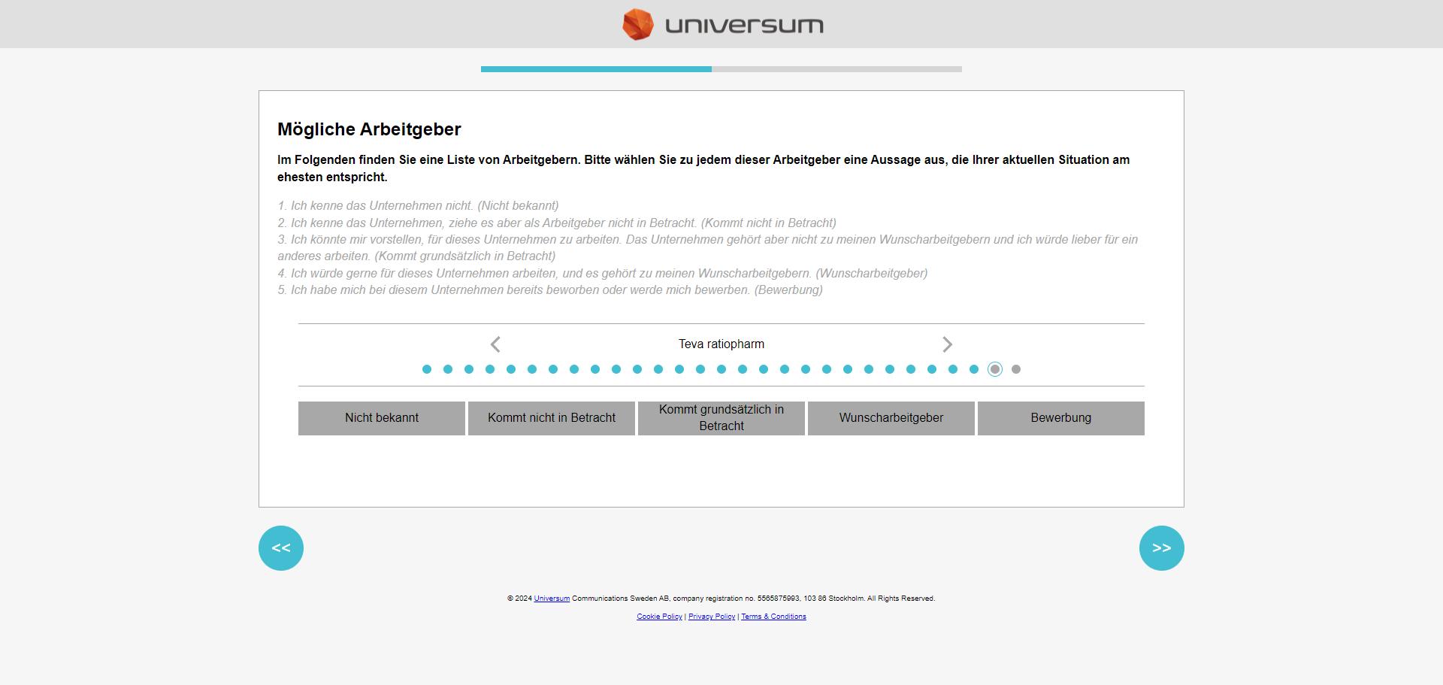Click the heading 'Mögliche Arbeitgeber'
The height and width of the screenshot is (685, 1443).
369,129
